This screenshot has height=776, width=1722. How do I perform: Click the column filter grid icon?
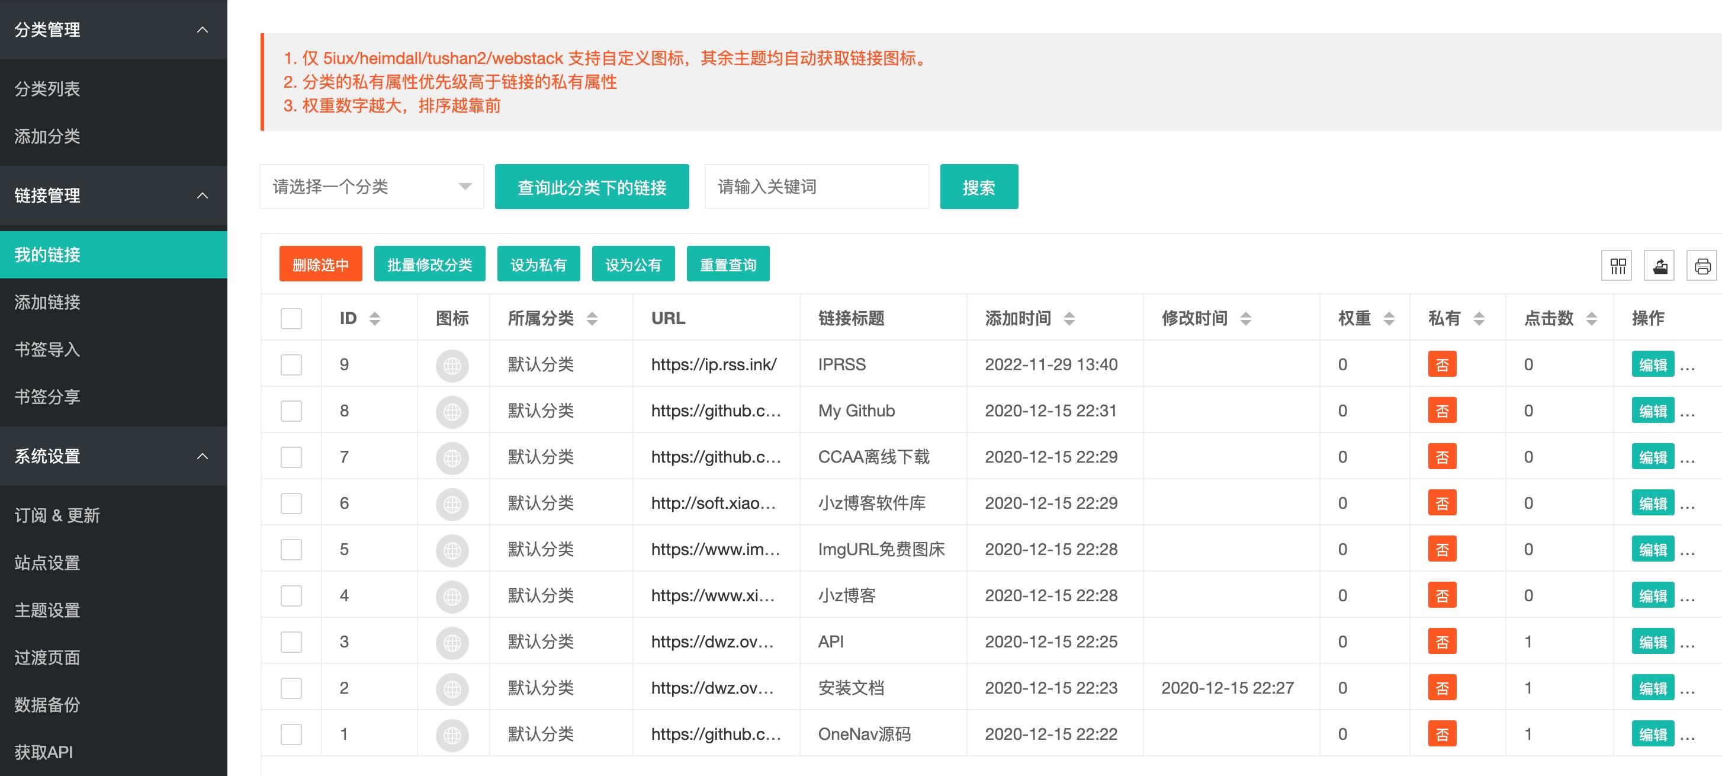pyautogui.click(x=1618, y=266)
